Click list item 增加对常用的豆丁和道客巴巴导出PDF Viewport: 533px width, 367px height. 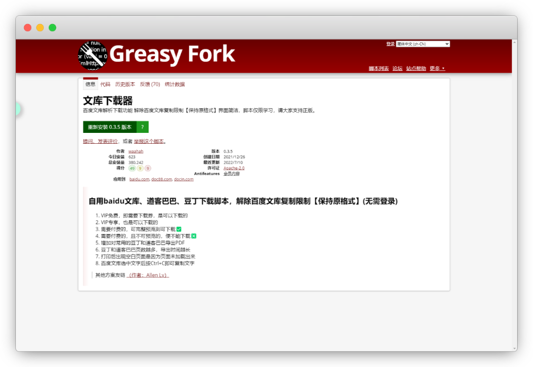click(143, 243)
